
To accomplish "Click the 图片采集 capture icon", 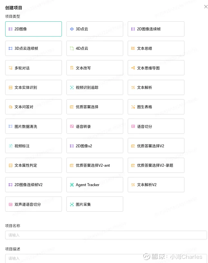I will [72, 204].
